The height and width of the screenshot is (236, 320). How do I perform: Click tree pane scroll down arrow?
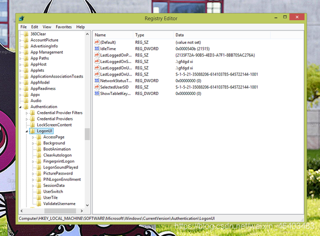[87, 205]
